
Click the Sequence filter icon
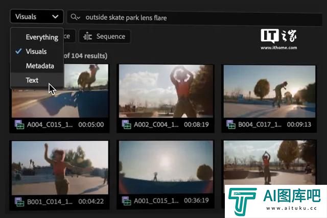click(87, 36)
